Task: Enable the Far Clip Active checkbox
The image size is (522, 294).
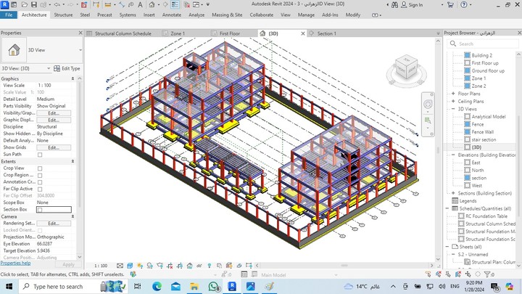Action: (40, 189)
